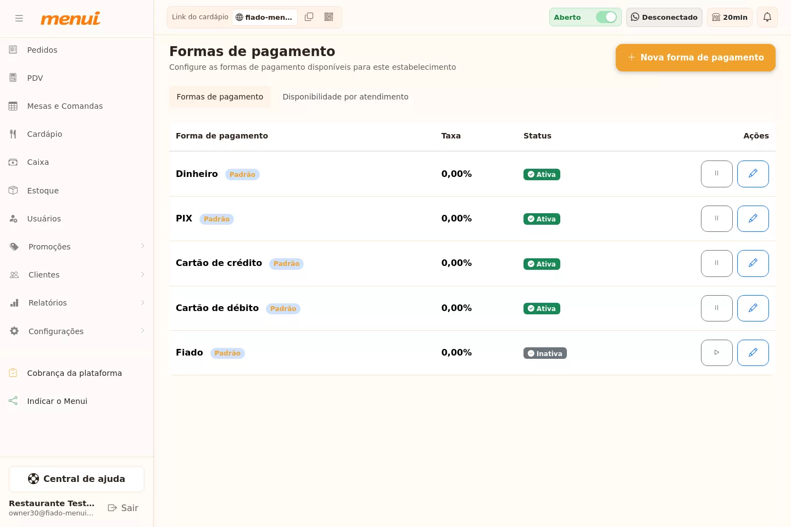Edit the Cartão de débito payment method
Image resolution: width=791 pixels, height=527 pixels.
753,308
